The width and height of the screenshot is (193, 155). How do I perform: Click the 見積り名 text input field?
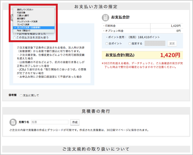click(49, 122)
